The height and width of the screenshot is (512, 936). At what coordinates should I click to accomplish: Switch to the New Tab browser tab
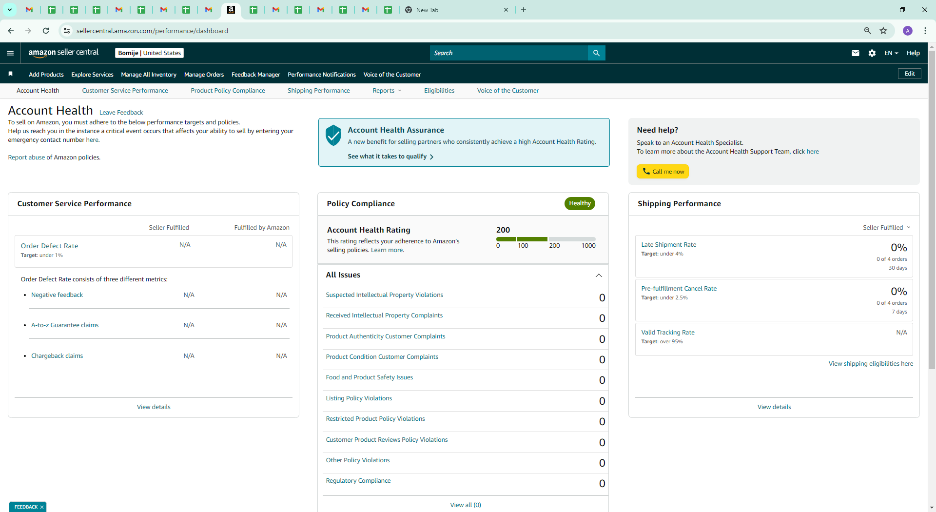[x=456, y=10]
